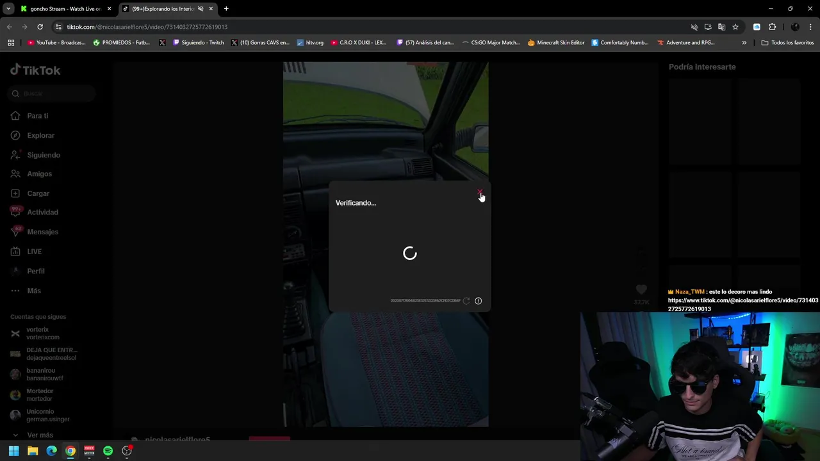Open Amigos in the sidebar
Screen dimensions: 820x461
point(39,174)
